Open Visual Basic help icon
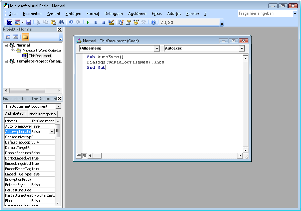The width and height of the screenshot is (301, 211). (x=153, y=22)
